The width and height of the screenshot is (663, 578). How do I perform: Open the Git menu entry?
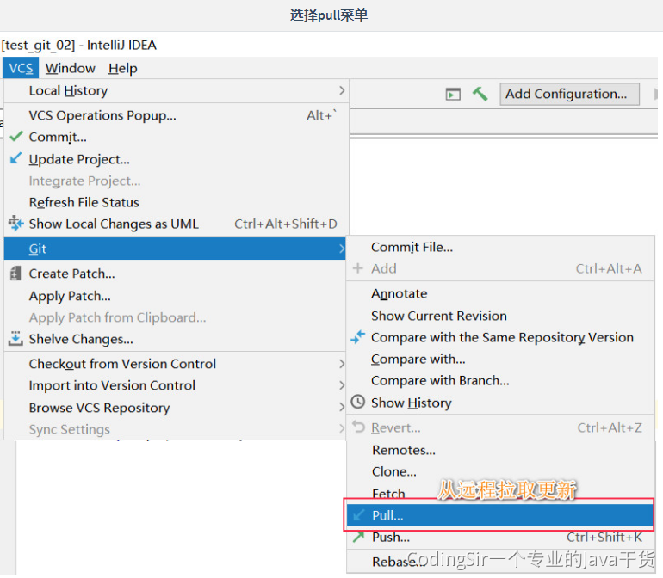click(175, 249)
